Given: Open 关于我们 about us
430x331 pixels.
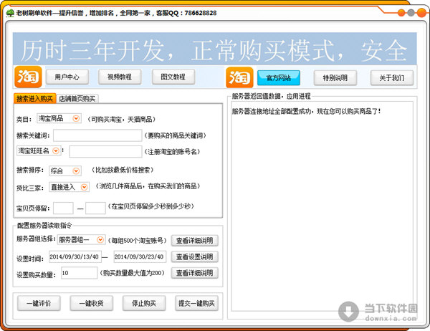Looking at the screenshot, I should 392,78.
